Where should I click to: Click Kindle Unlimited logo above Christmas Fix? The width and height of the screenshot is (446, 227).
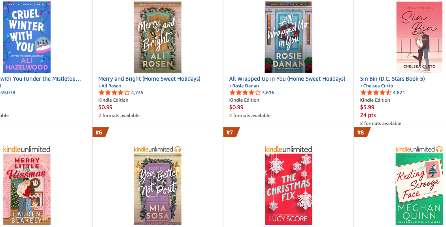point(288,149)
